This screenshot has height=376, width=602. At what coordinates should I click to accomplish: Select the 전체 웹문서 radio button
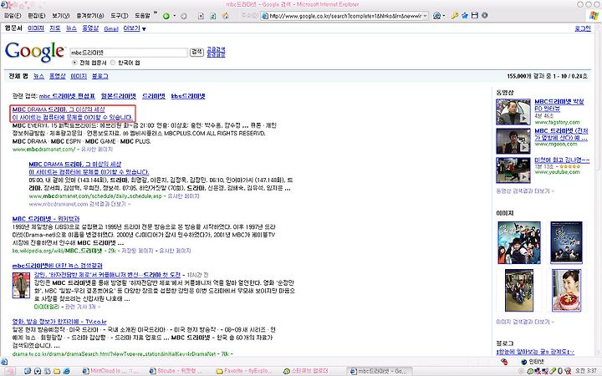point(74,63)
